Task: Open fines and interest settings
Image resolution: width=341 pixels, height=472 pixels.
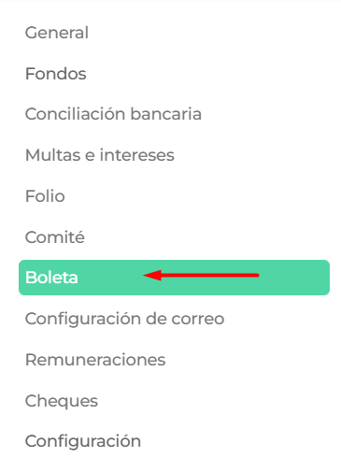Action: [100, 155]
